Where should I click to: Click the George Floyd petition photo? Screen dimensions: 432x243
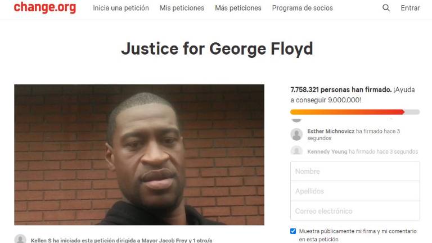pyautogui.click(x=139, y=155)
